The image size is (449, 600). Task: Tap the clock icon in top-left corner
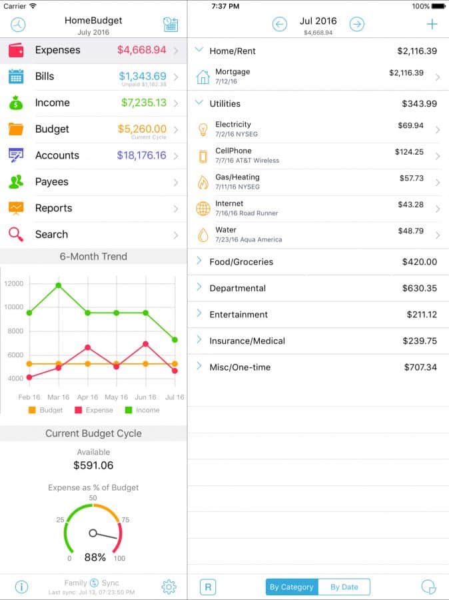pyautogui.click(x=18, y=25)
